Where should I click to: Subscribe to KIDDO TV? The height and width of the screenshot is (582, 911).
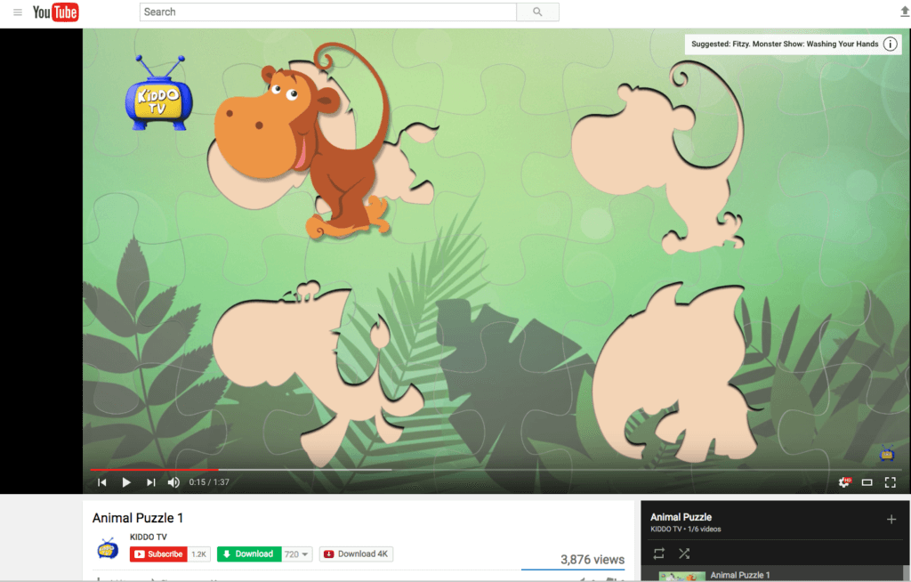[158, 554]
